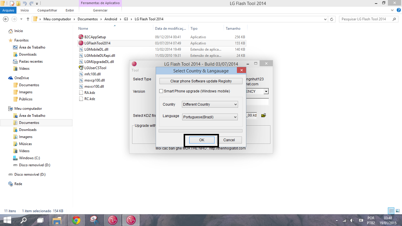Open Rede in navigation pane

pyautogui.click(x=18, y=184)
